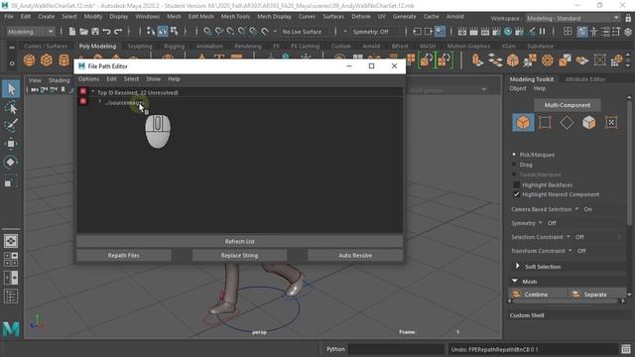Open Camera Based Selection dropdown
Image resolution: width=635 pixels, height=357 pixels.
tap(576, 209)
